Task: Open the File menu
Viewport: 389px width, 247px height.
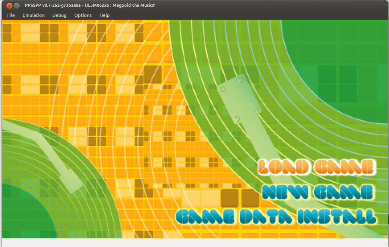Action: [x=11, y=15]
